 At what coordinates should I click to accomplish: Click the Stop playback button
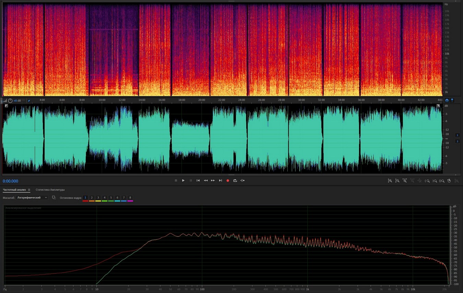coord(176,181)
